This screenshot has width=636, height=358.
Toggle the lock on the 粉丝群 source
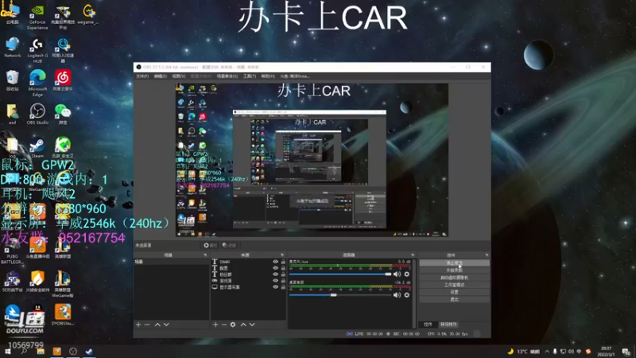[x=283, y=274]
